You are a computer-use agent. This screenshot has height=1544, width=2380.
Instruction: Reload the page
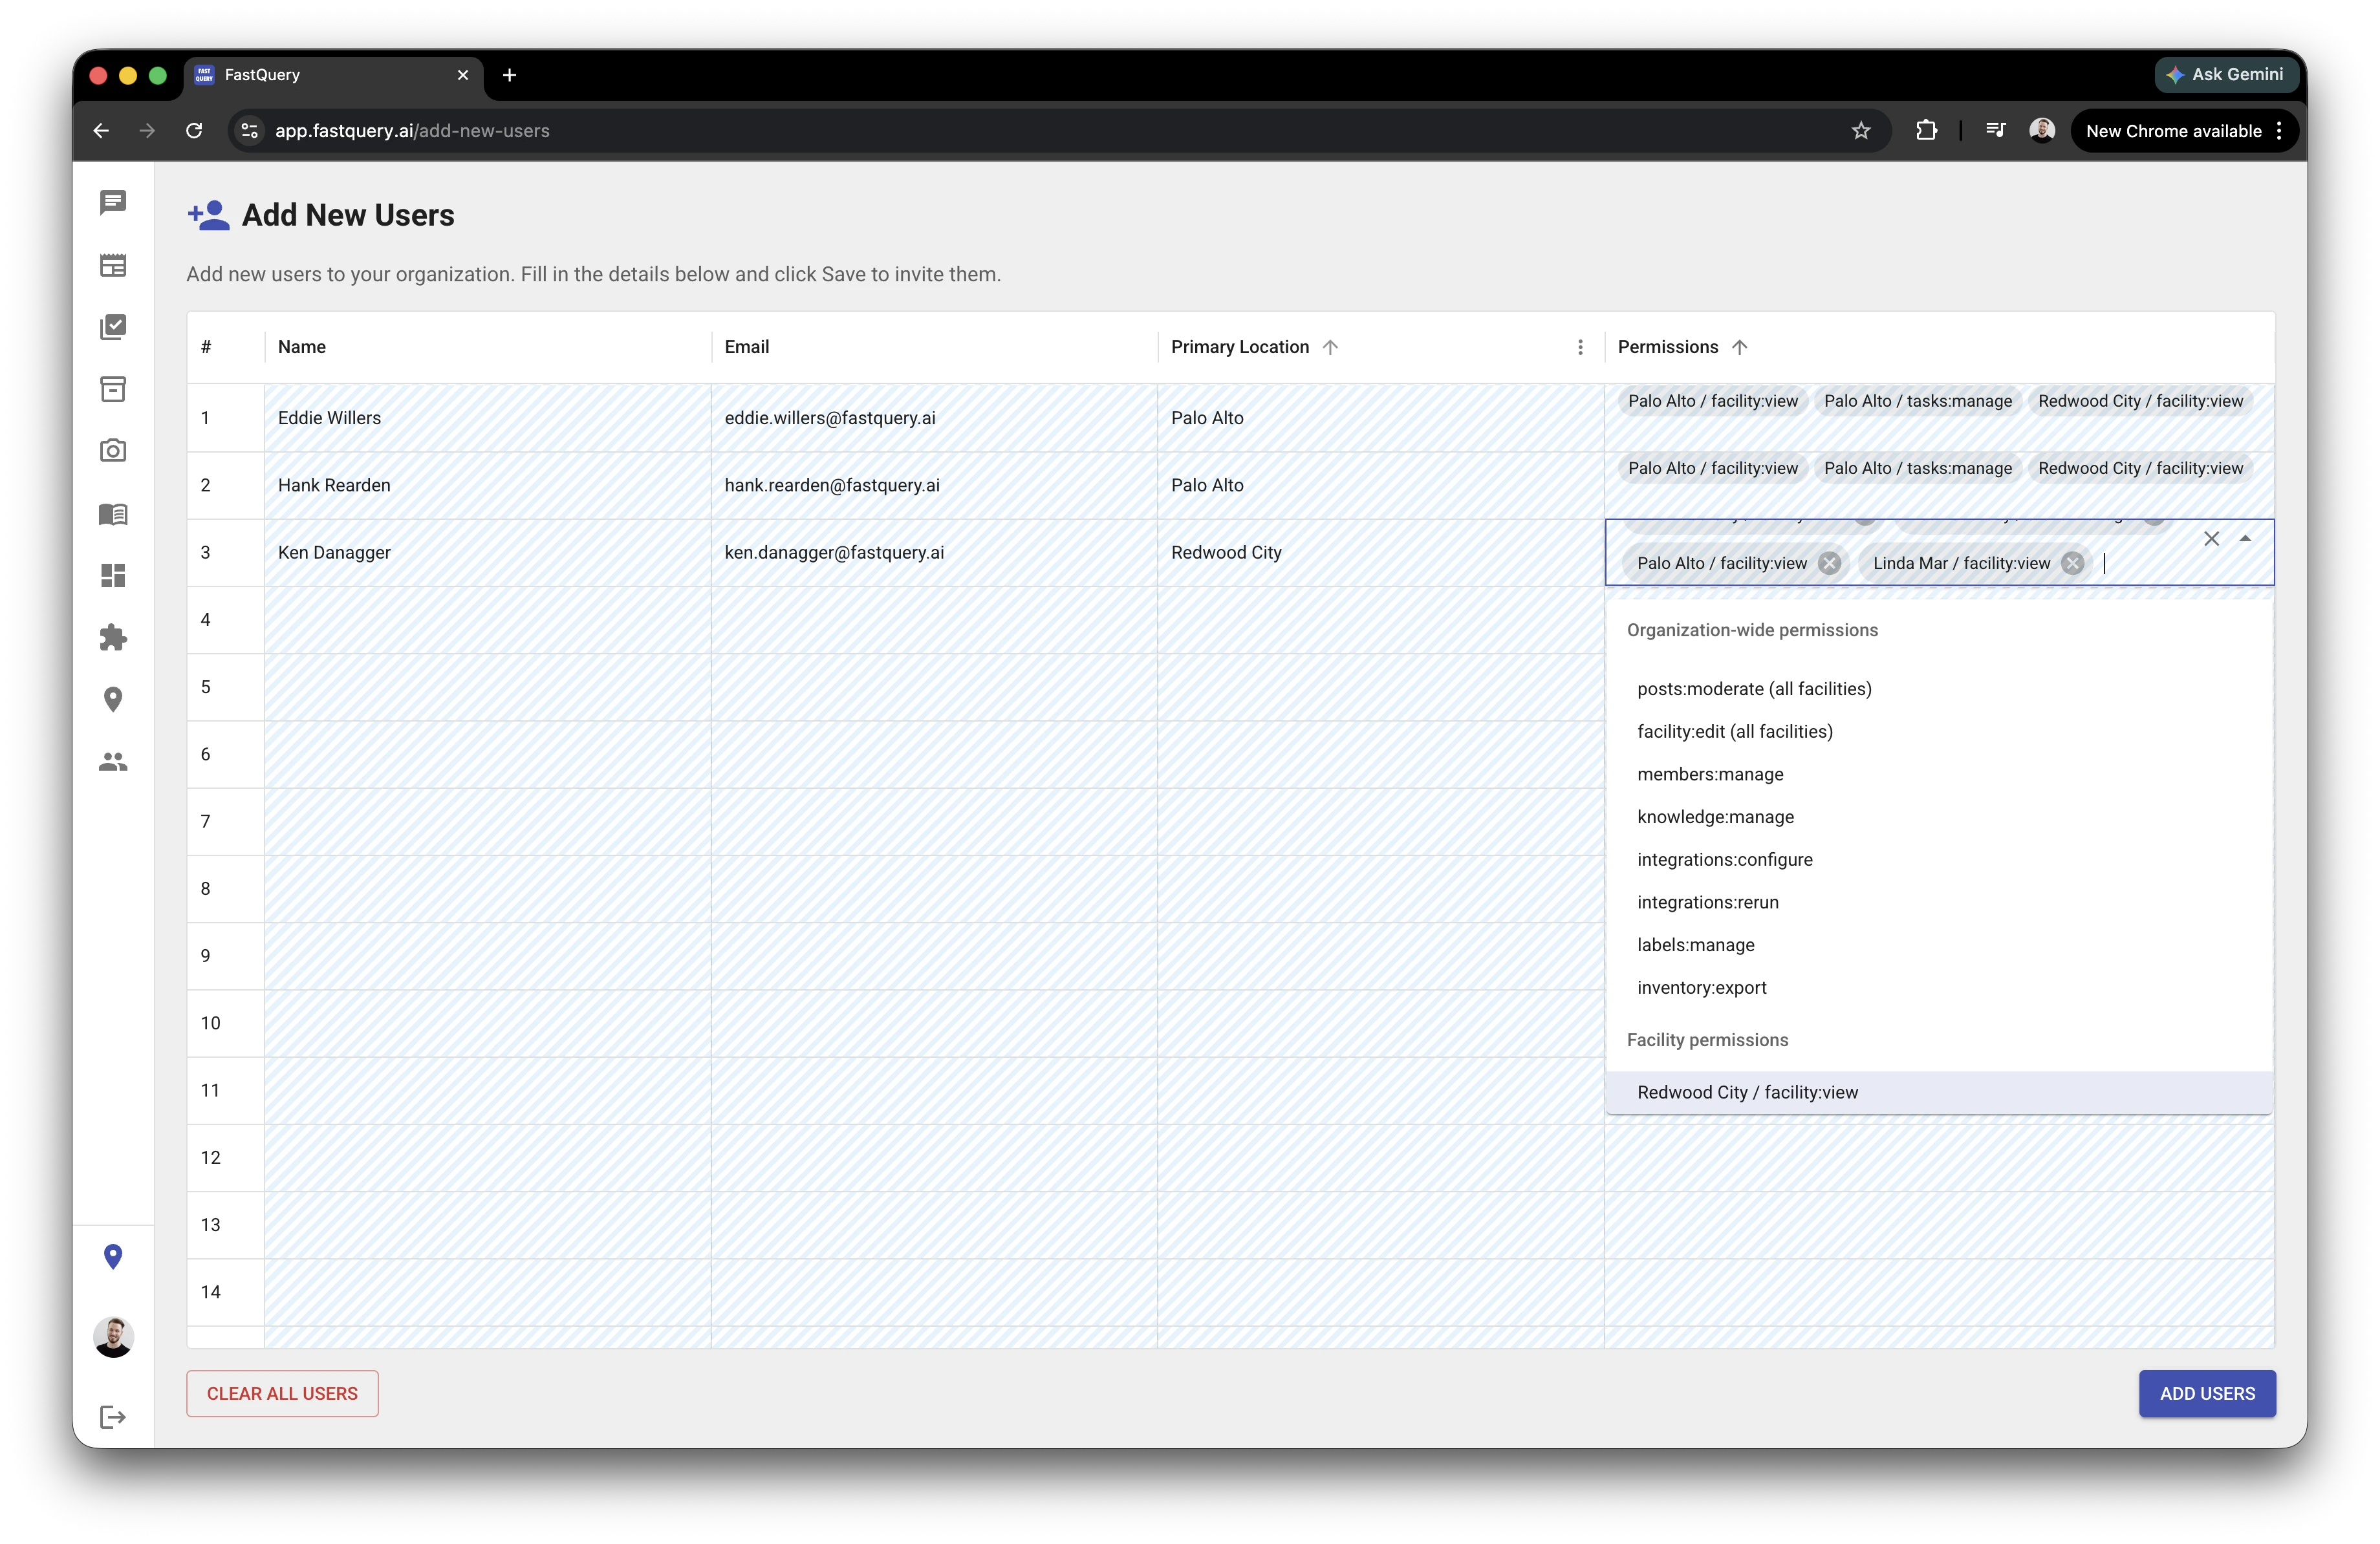pos(194,131)
